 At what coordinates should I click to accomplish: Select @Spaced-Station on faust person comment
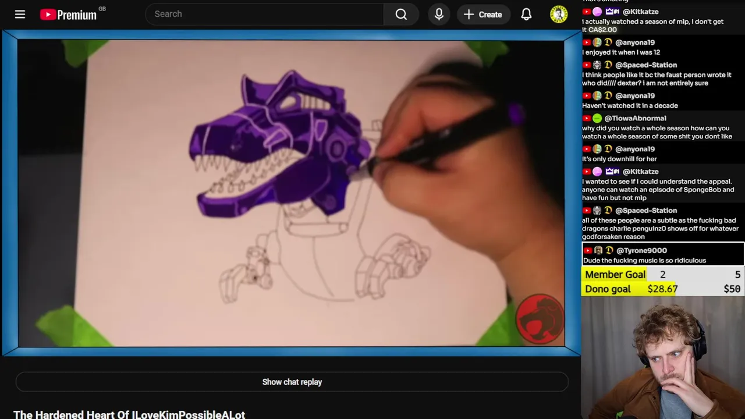646,65
